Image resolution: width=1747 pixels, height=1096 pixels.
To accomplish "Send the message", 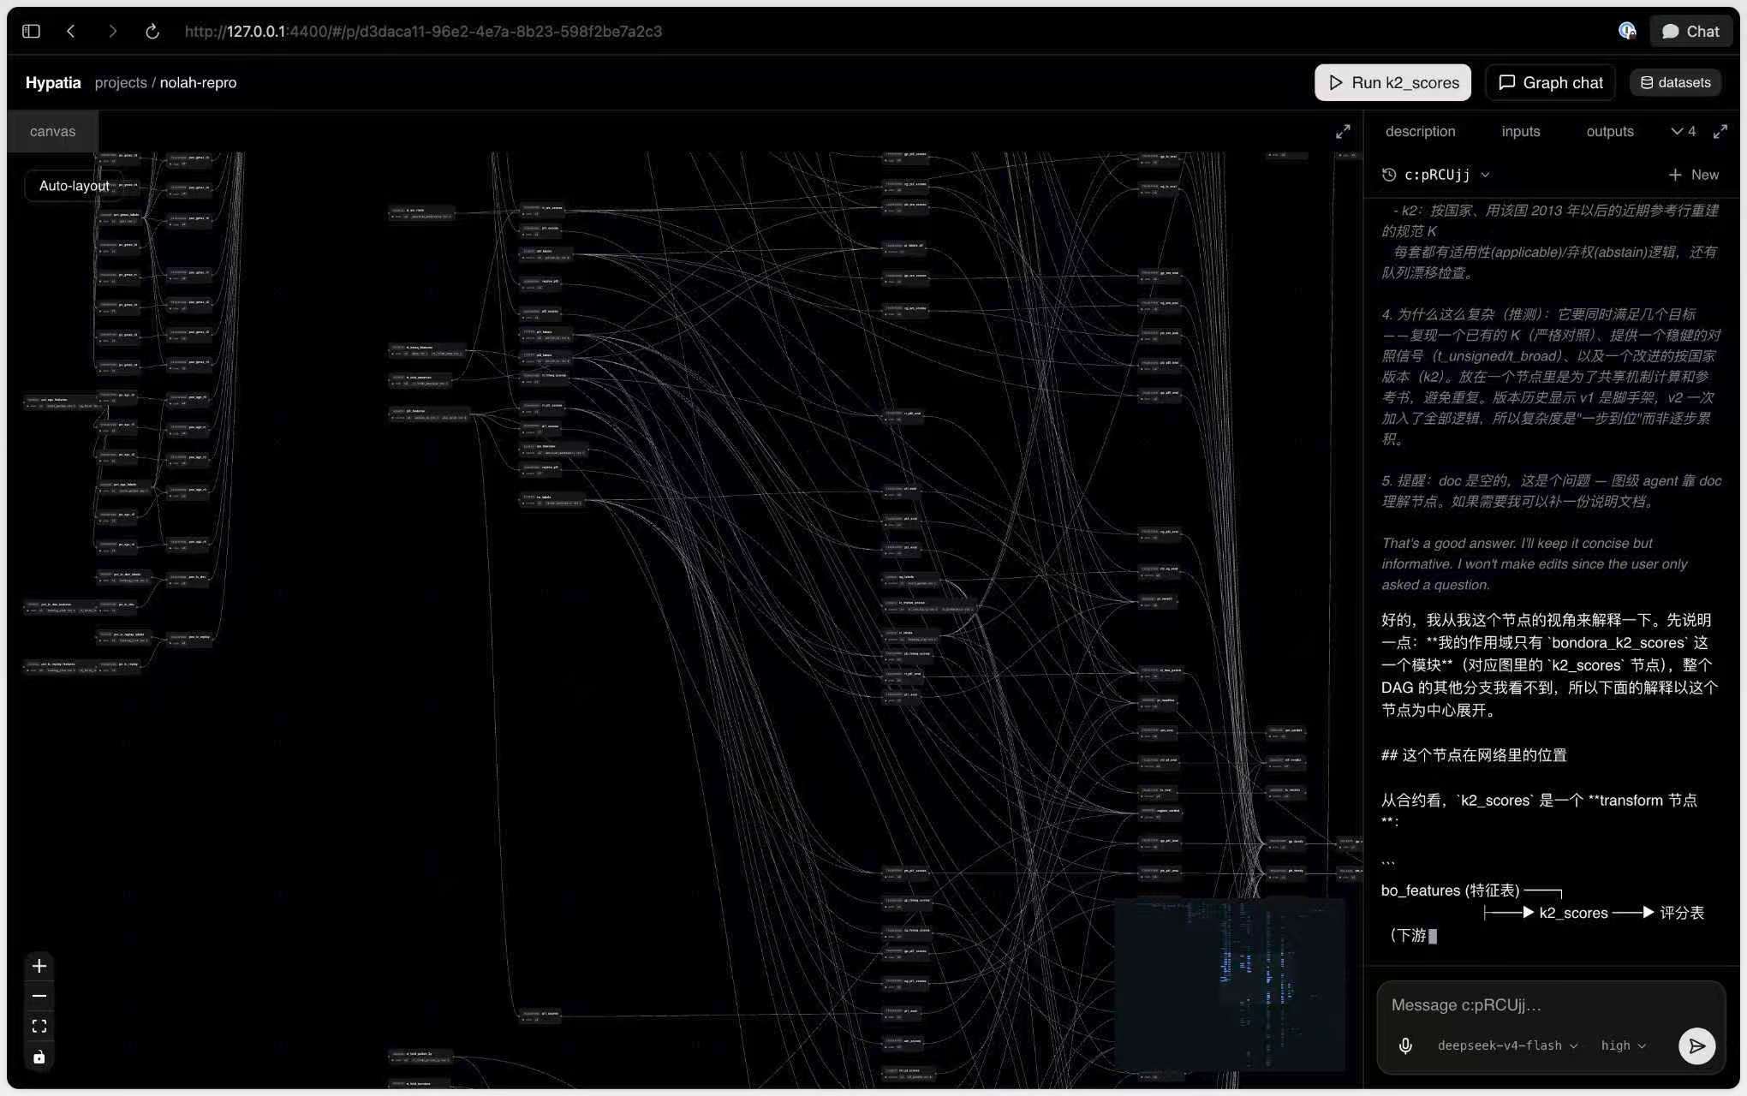I will point(1696,1045).
